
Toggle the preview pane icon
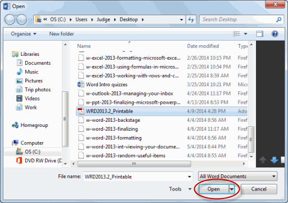(x=260, y=34)
